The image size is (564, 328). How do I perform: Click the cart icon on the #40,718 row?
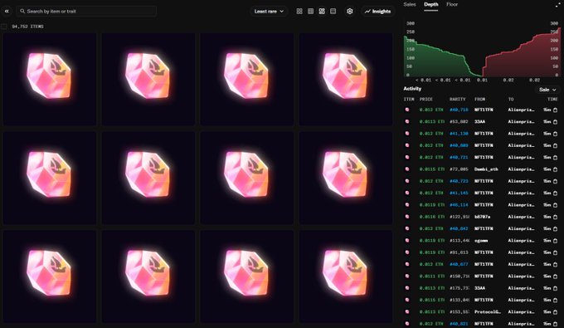(555, 110)
